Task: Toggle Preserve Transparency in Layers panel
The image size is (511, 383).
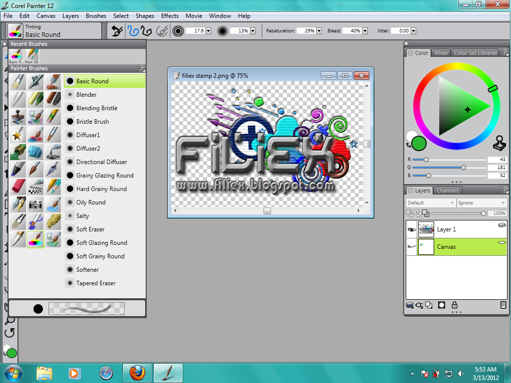Action: click(x=409, y=213)
